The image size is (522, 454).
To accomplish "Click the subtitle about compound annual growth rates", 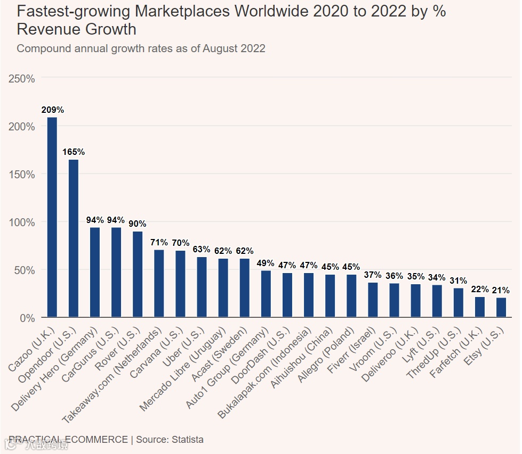I will click(x=141, y=48).
